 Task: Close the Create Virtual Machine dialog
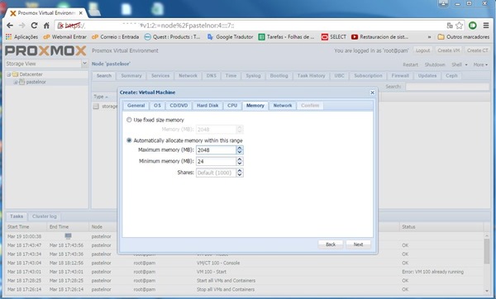point(372,93)
